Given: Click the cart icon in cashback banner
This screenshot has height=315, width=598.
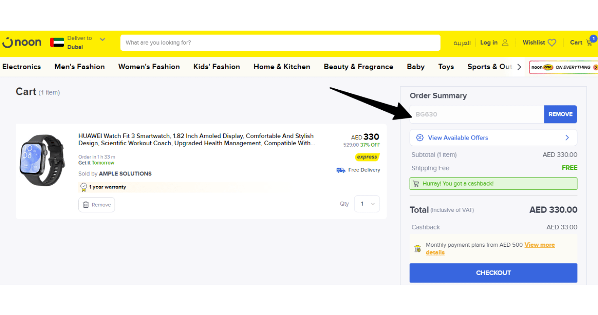Looking at the screenshot, I should click(x=416, y=184).
